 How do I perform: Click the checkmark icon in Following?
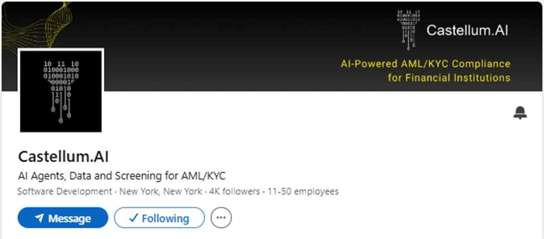pyautogui.click(x=133, y=218)
